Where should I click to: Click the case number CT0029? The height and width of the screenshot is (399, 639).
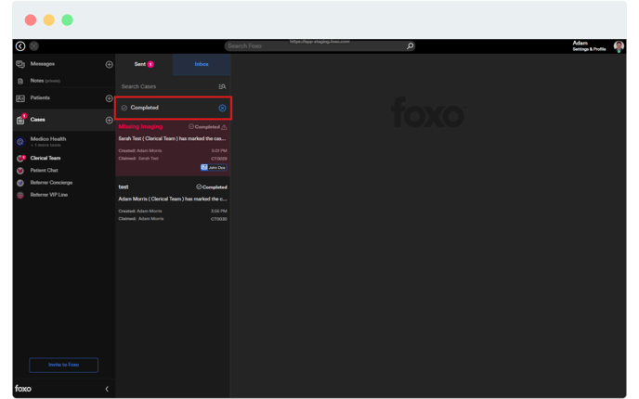(x=219, y=159)
